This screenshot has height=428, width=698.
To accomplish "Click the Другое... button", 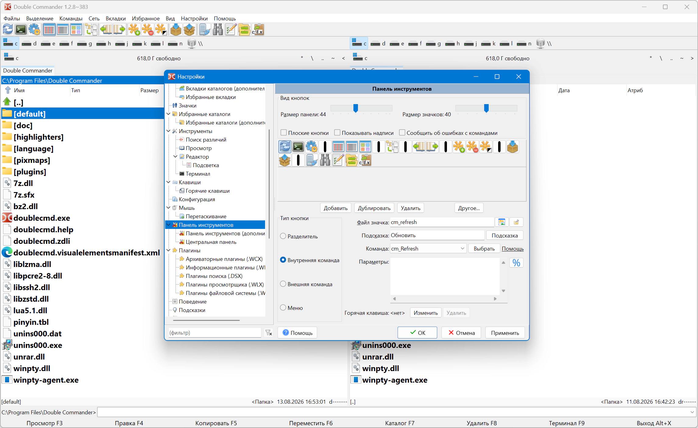I will (x=469, y=208).
